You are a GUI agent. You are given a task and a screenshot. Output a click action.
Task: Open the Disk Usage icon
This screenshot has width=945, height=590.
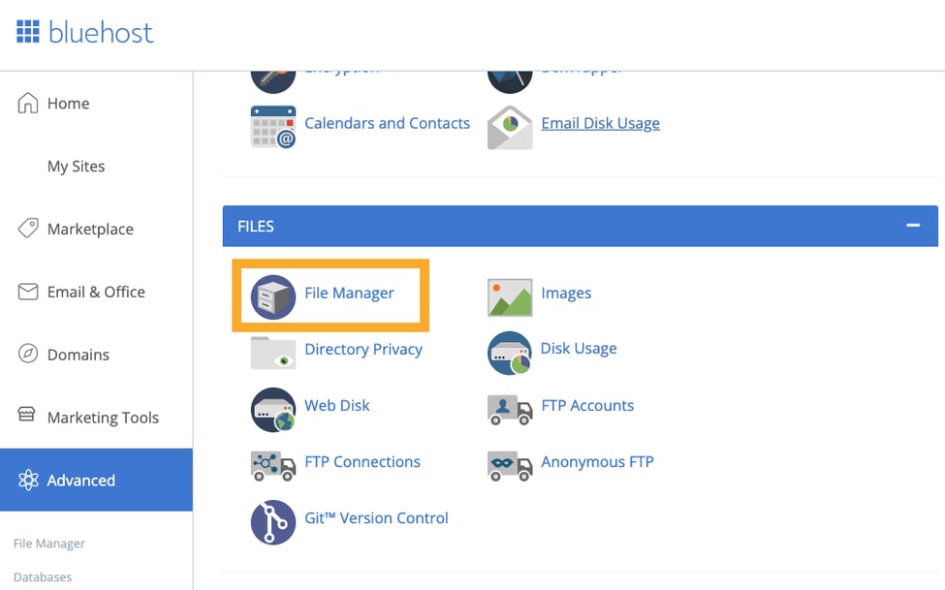pyautogui.click(x=508, y=353)
